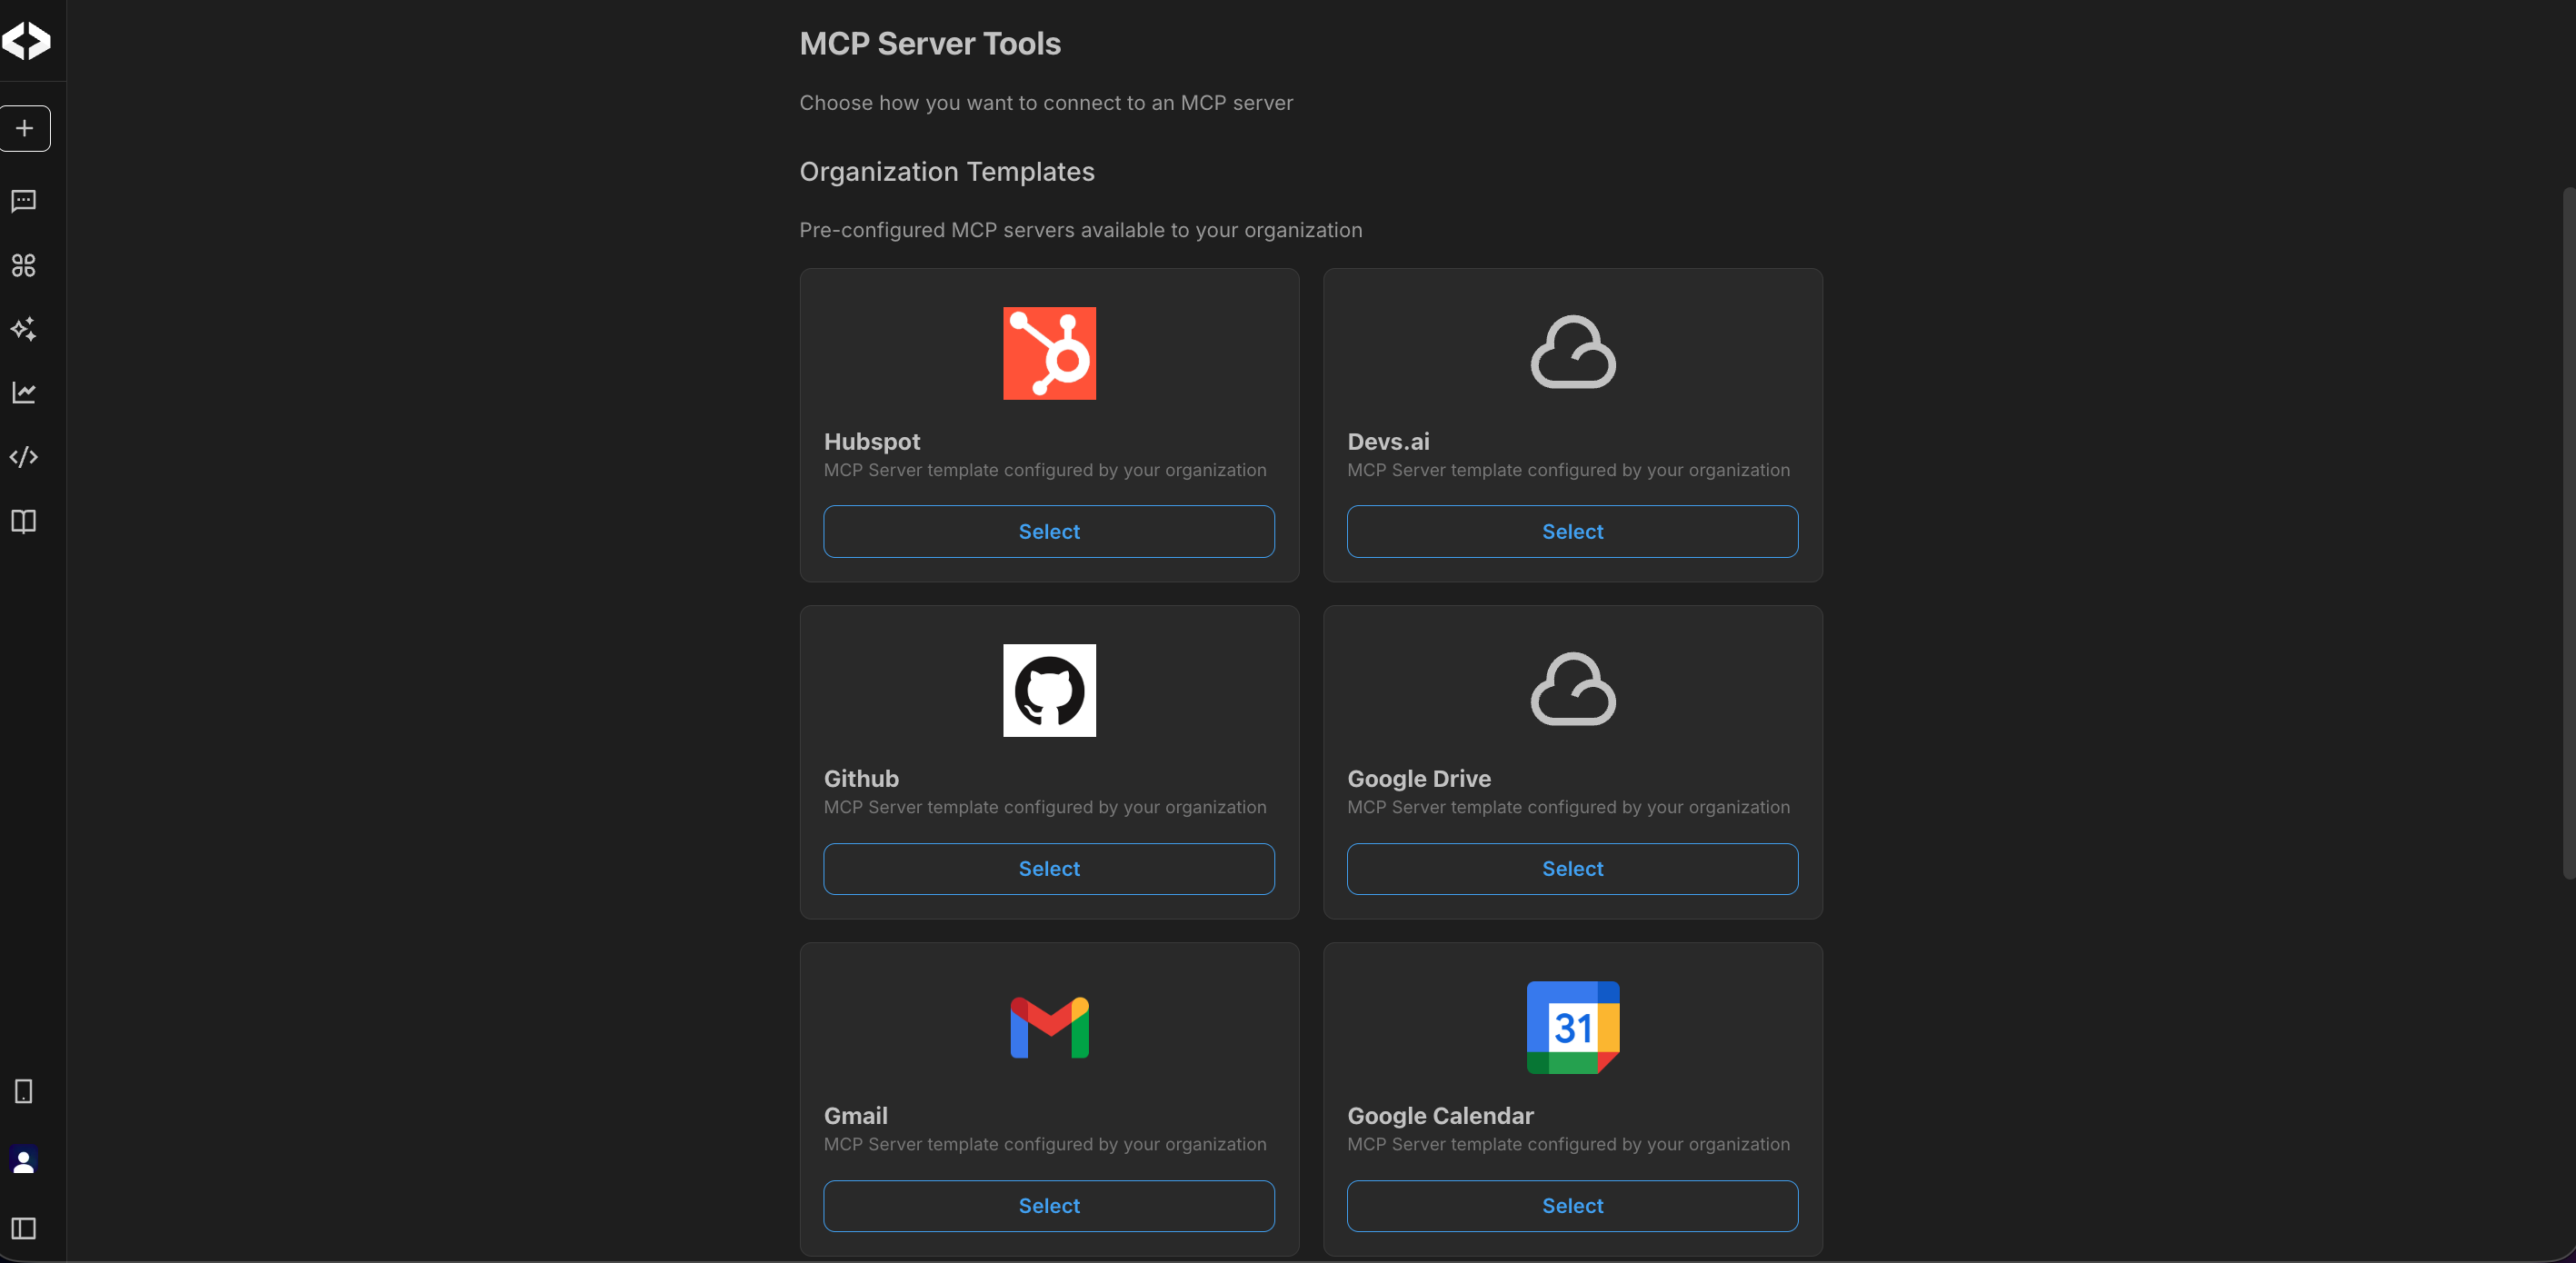
Task: Click the building organization sidebar icon
Action: (x=24, y=1091)
